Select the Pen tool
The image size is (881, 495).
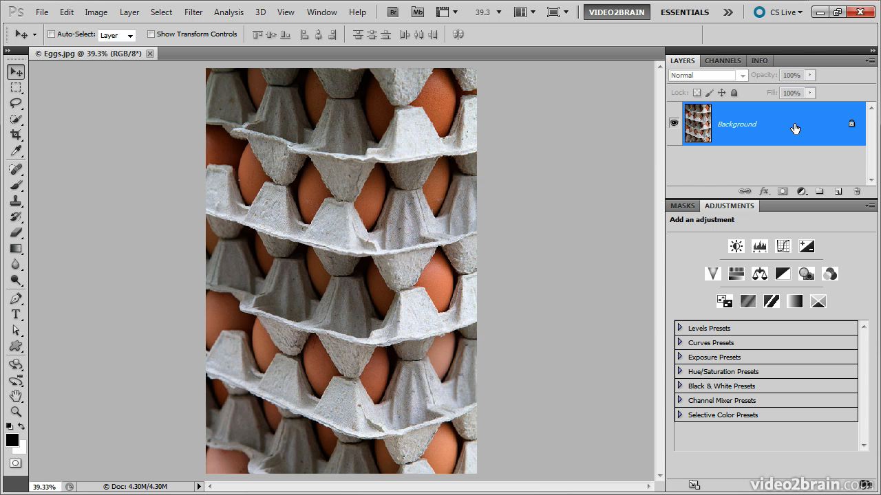coord(16,298)
